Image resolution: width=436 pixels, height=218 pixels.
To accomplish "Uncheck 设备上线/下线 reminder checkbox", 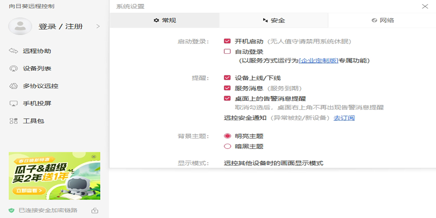I will [x=227, y=78].
